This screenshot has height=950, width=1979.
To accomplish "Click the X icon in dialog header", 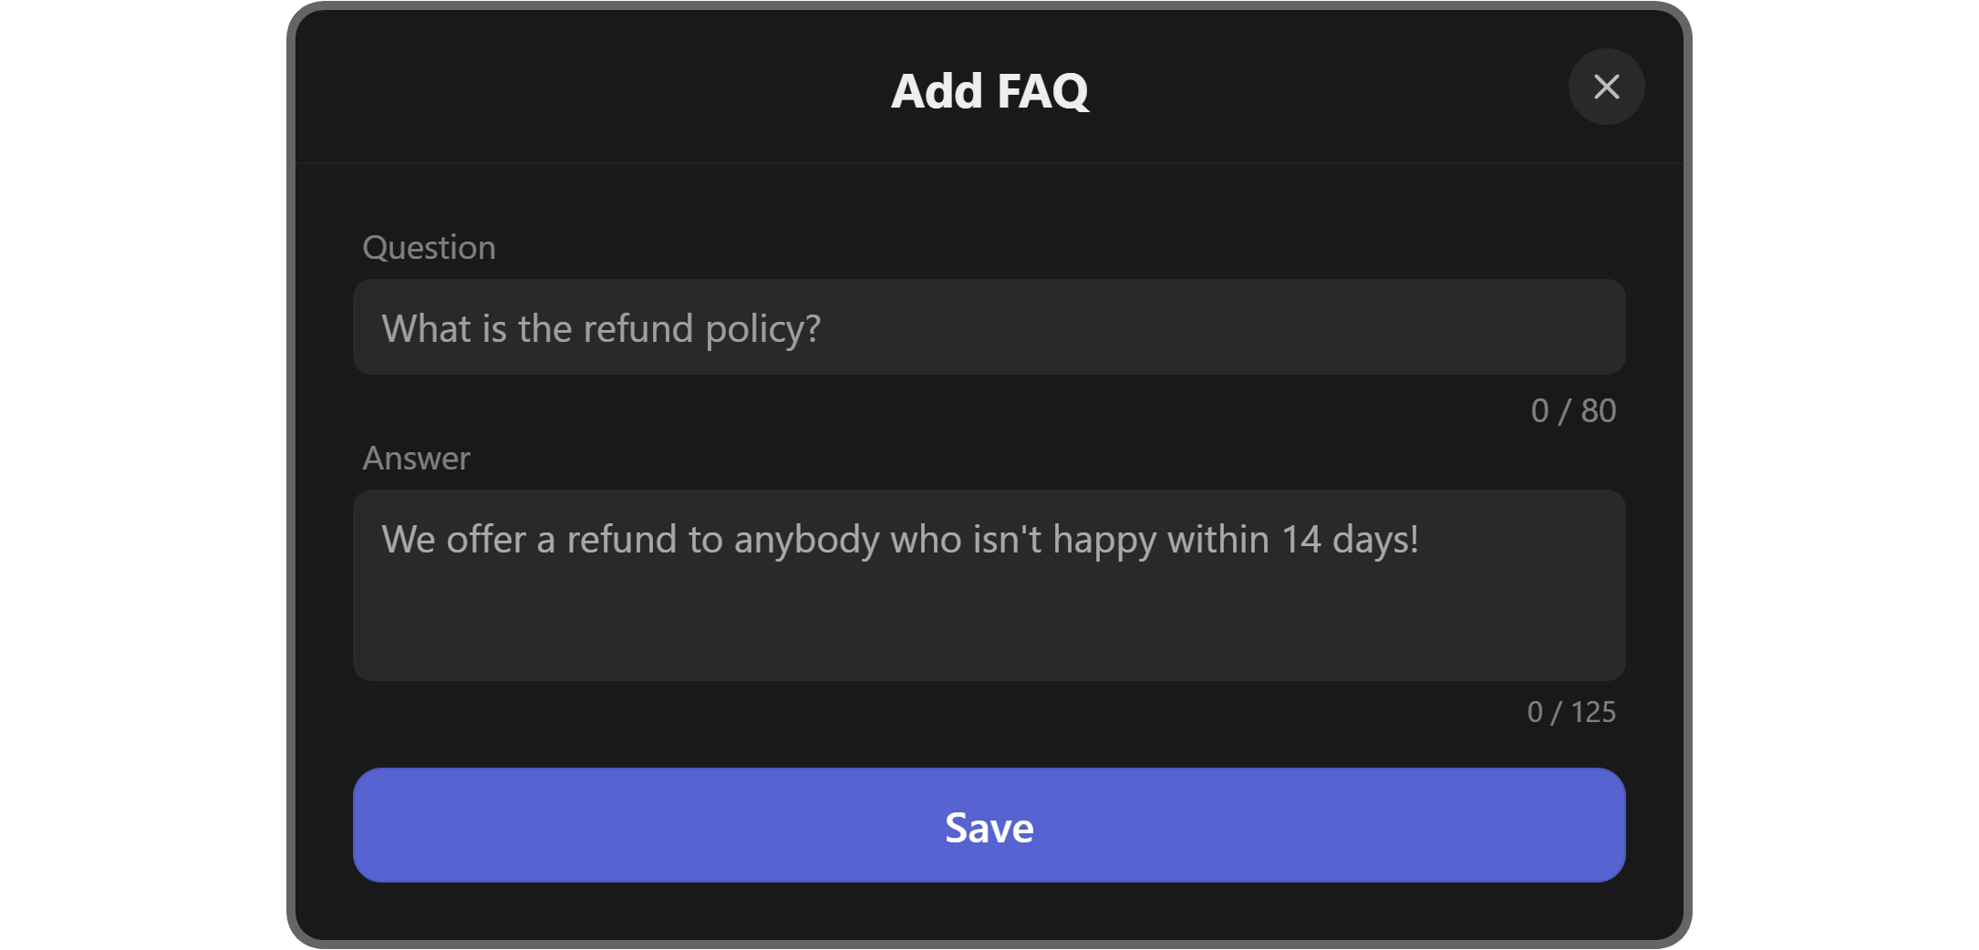I will click(x=1606, y=87).
